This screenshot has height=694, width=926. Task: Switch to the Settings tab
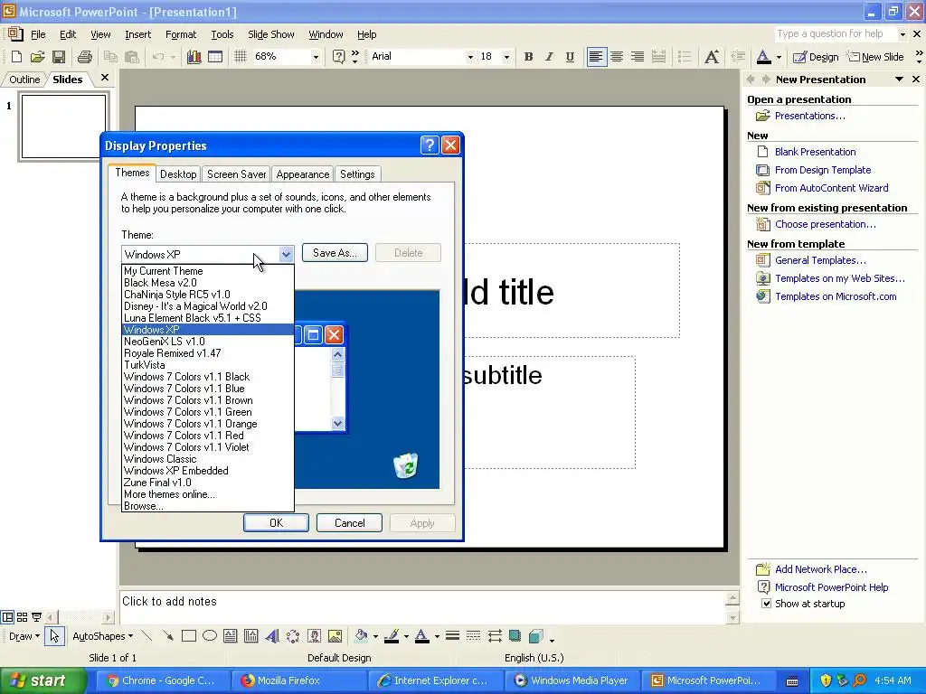pos(357,174)
